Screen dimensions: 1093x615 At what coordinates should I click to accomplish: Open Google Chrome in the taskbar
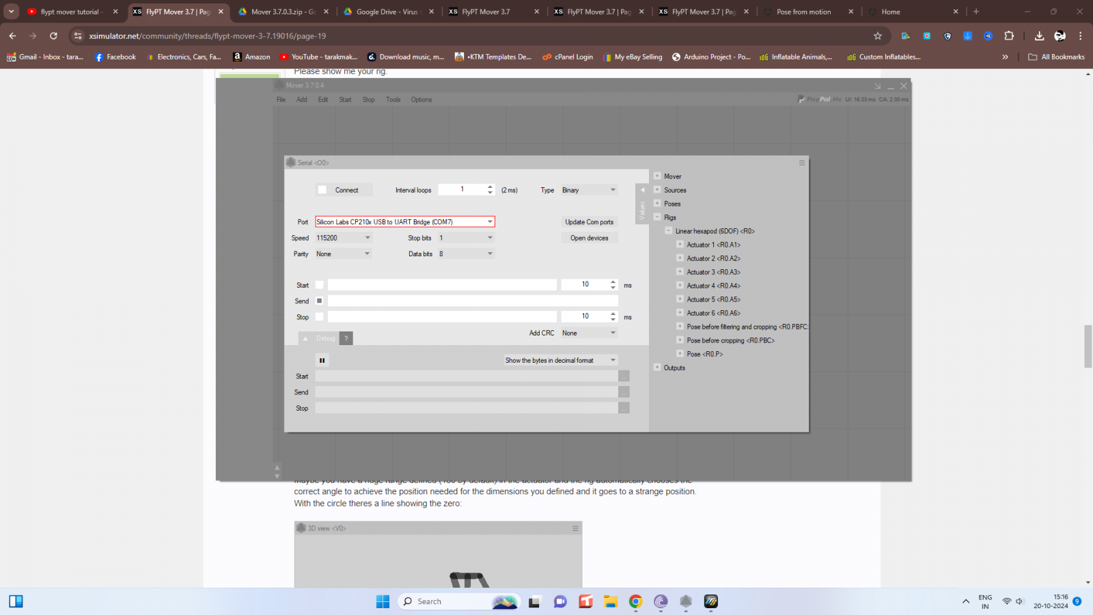coord(635,601)
